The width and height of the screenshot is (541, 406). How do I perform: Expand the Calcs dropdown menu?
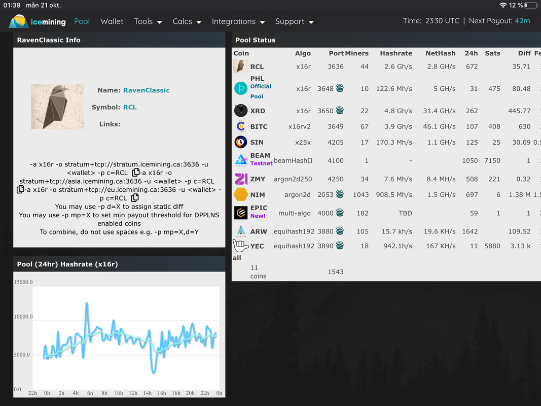click(x=187, y=21)
